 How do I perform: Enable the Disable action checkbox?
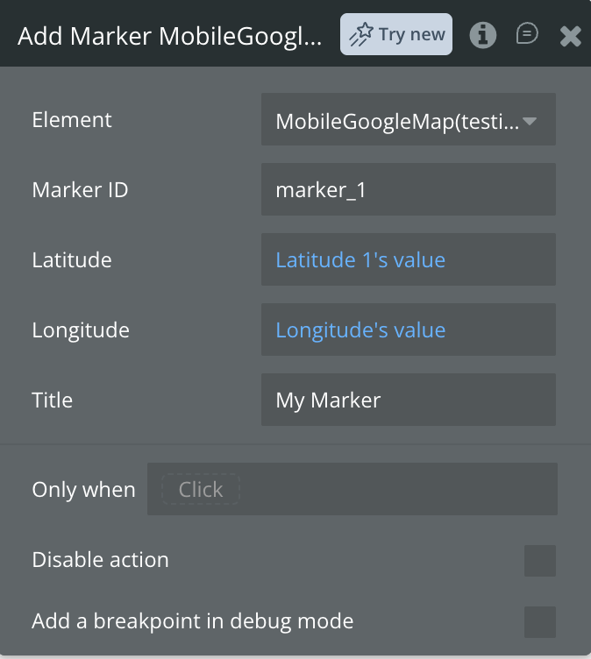(539, 561)
